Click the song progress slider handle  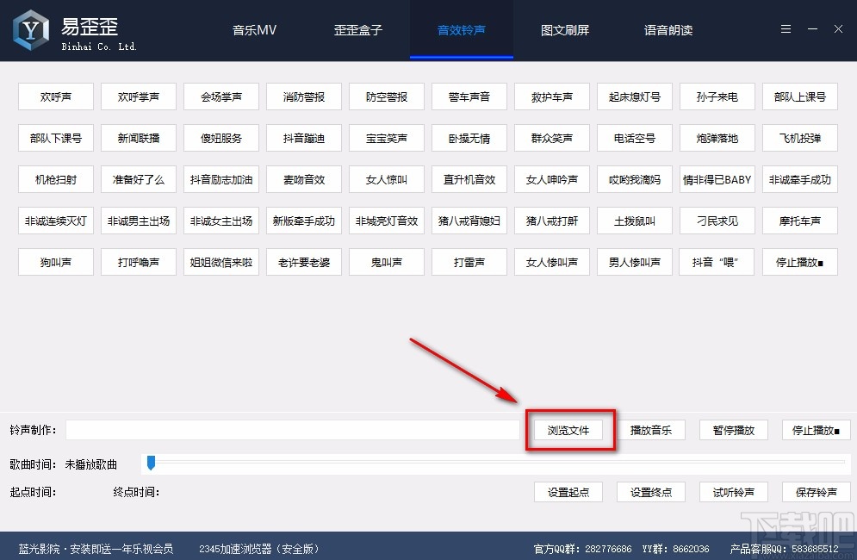151,464
